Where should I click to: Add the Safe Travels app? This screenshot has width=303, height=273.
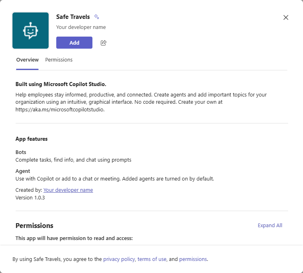[x=74, y=43]
